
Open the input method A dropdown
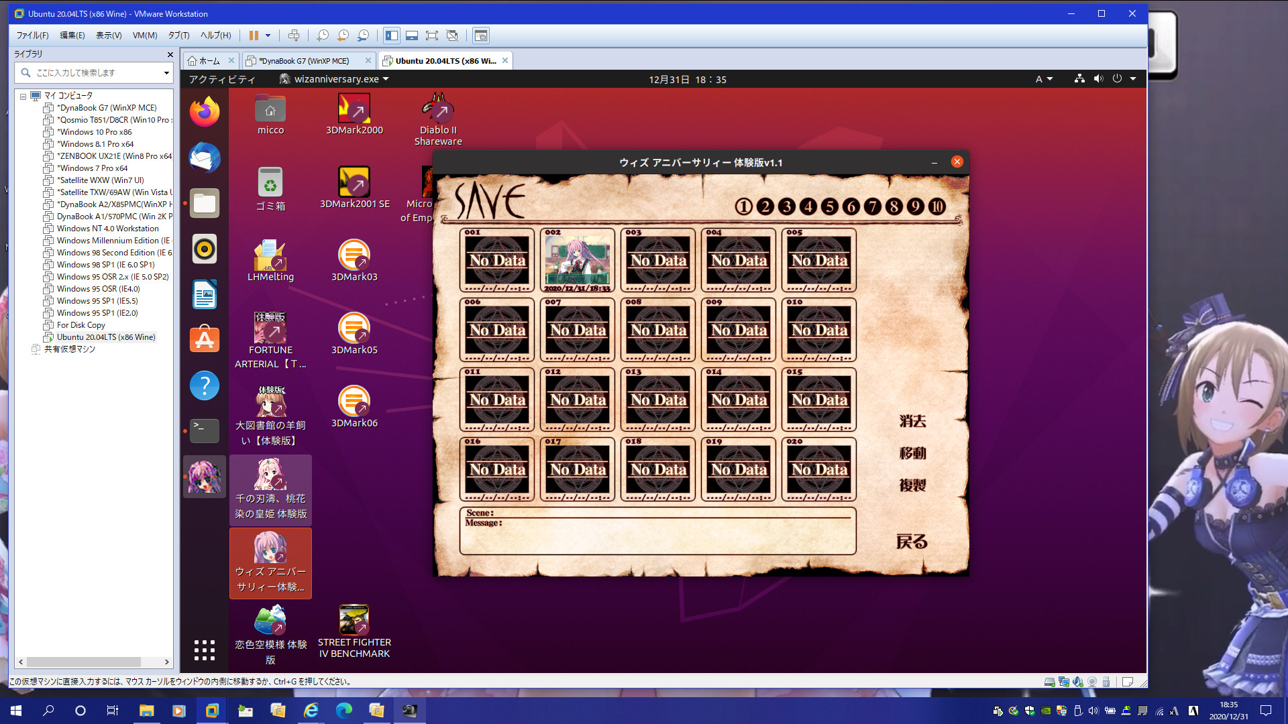(1044, 79)
